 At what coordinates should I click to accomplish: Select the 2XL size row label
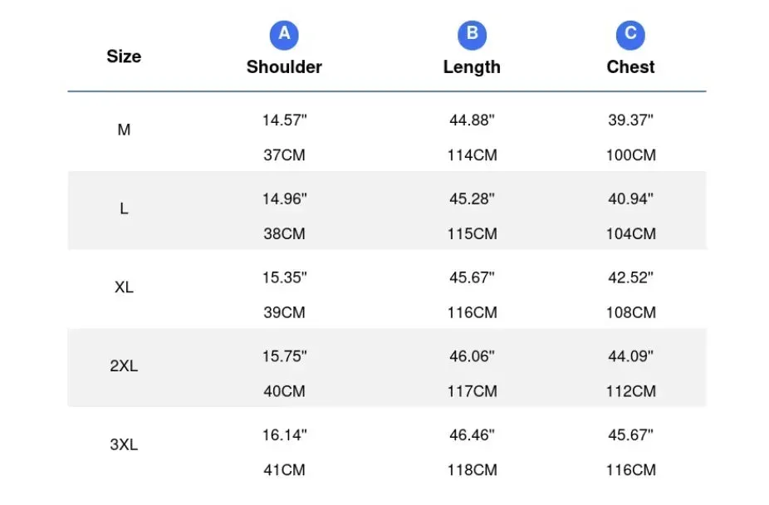tap(124, 365)
